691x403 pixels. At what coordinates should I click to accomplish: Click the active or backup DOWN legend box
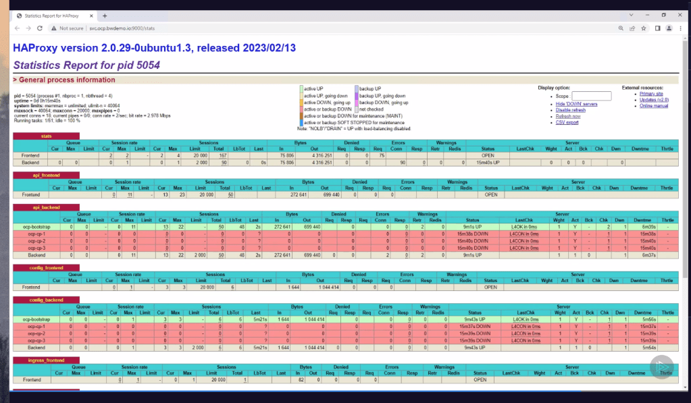click(301, 109)
